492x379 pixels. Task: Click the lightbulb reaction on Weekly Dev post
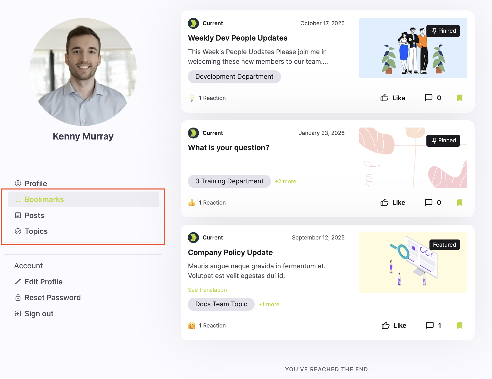(192, 98)
